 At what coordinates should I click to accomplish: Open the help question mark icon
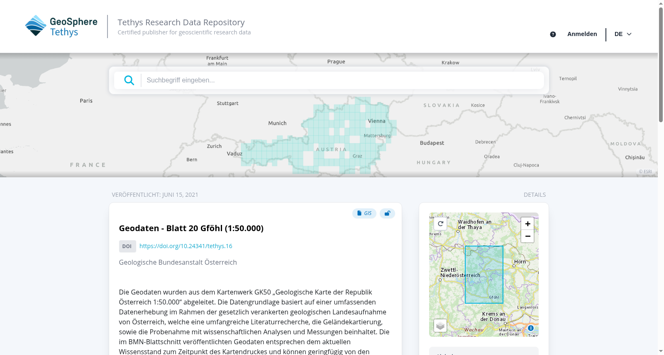click(x=553, y=34)
